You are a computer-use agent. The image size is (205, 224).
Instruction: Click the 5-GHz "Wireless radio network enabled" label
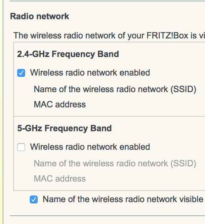[90, 147]
